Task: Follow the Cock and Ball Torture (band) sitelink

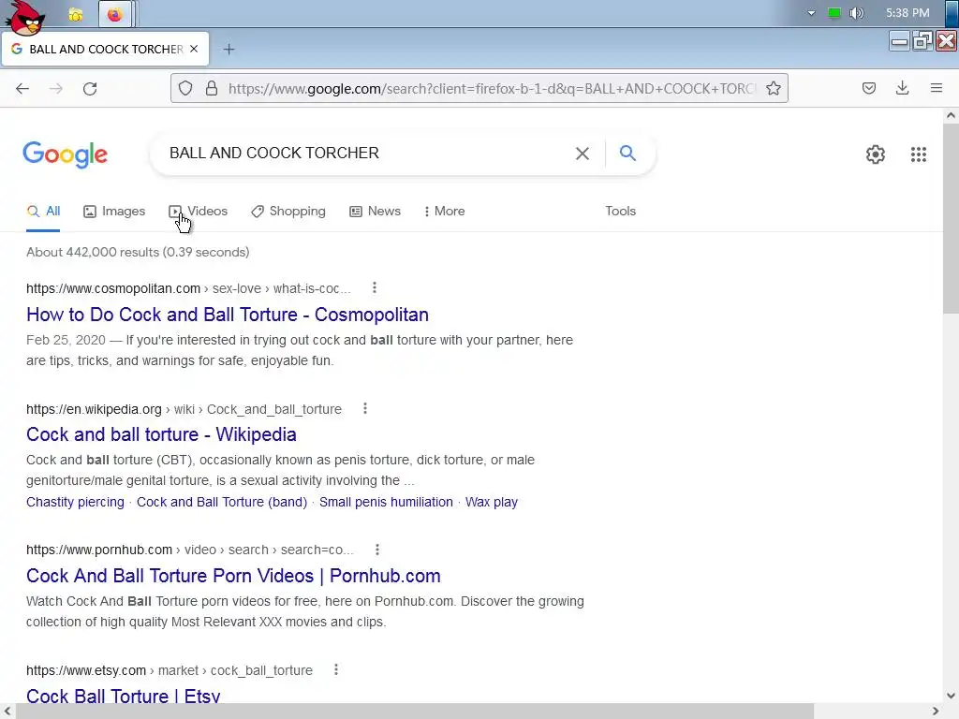Action: 221,502
